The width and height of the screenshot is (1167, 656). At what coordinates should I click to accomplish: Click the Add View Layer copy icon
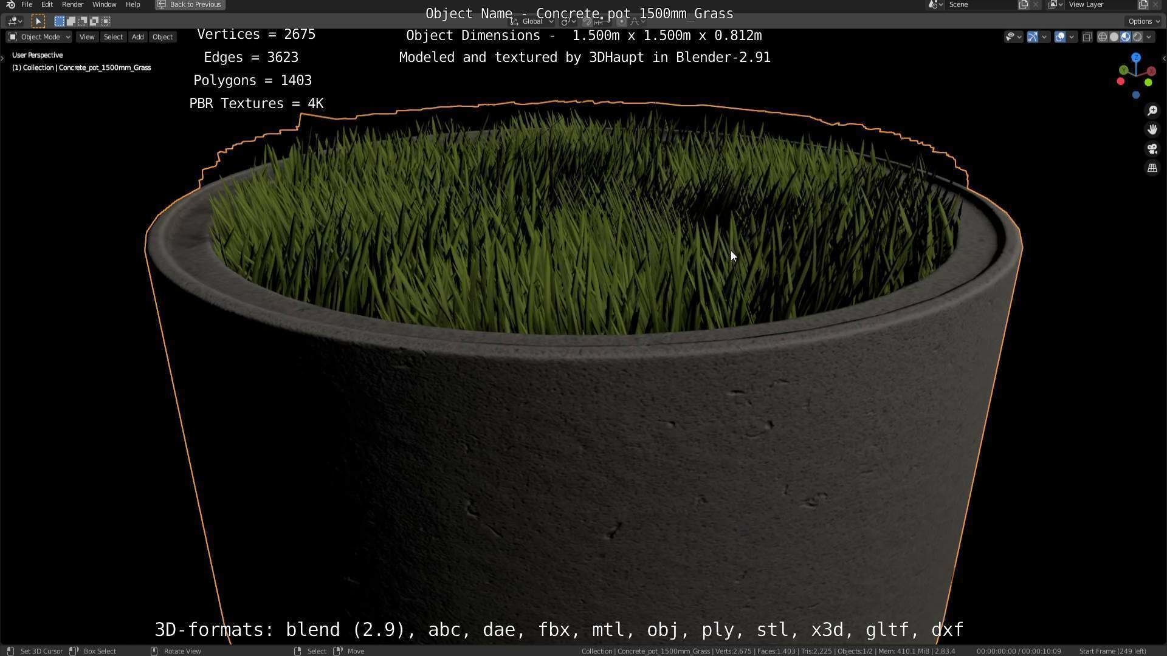[x=1143, y=5]
